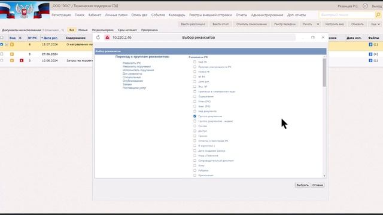The height and width of the screenshot is (215, 383).
Task: Switch to the Новые filter tab
Action: [83, 30]
